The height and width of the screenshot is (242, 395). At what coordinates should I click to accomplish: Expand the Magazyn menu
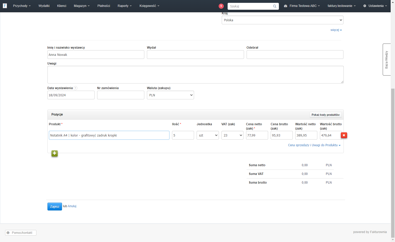point(82,6)
